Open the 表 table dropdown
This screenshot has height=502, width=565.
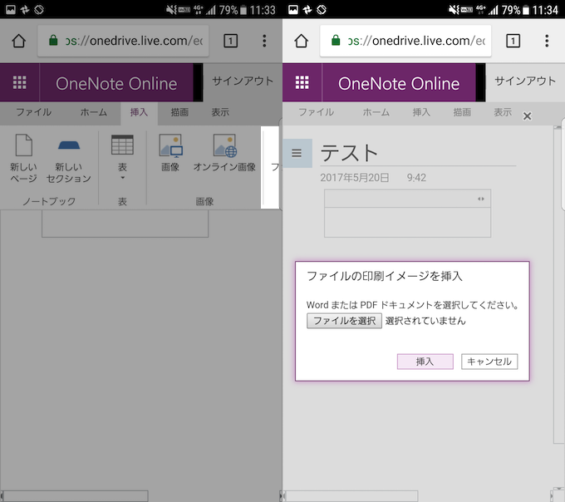click(x=122, y=157)
